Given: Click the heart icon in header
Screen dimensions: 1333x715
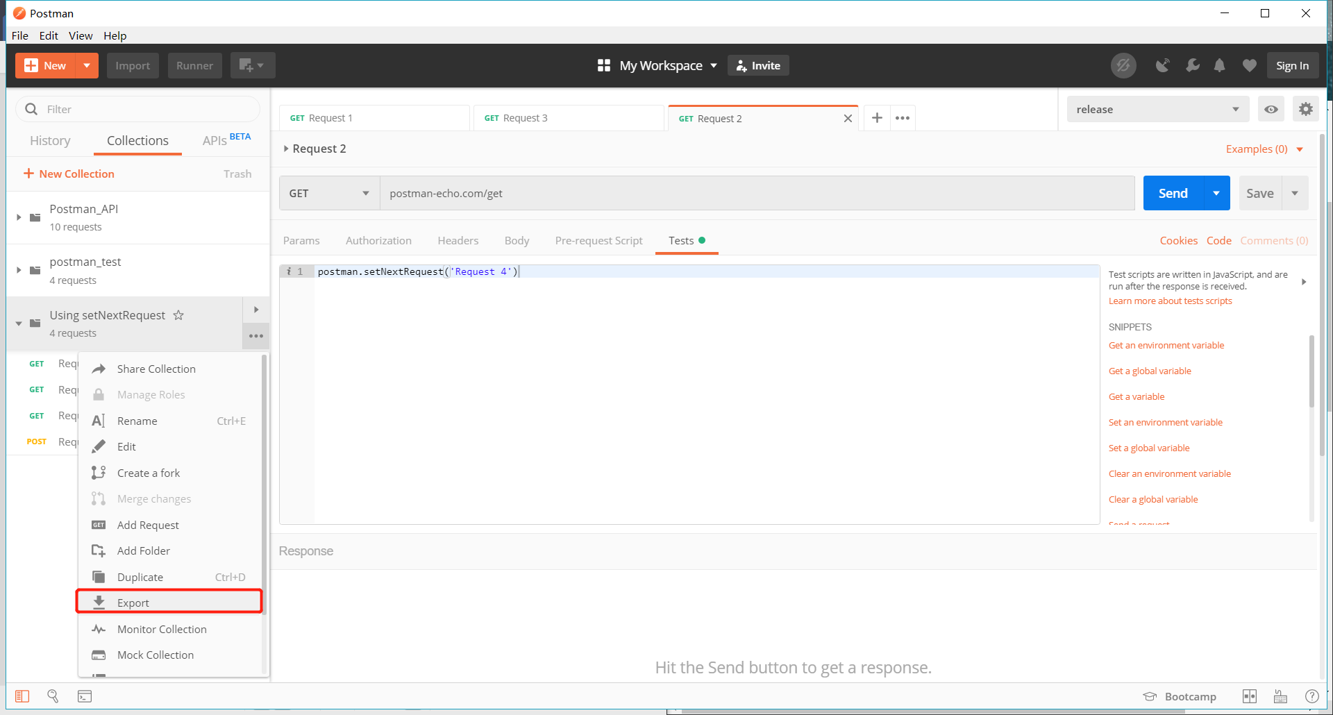Looking at the screenshot, I should [1250, 65].
